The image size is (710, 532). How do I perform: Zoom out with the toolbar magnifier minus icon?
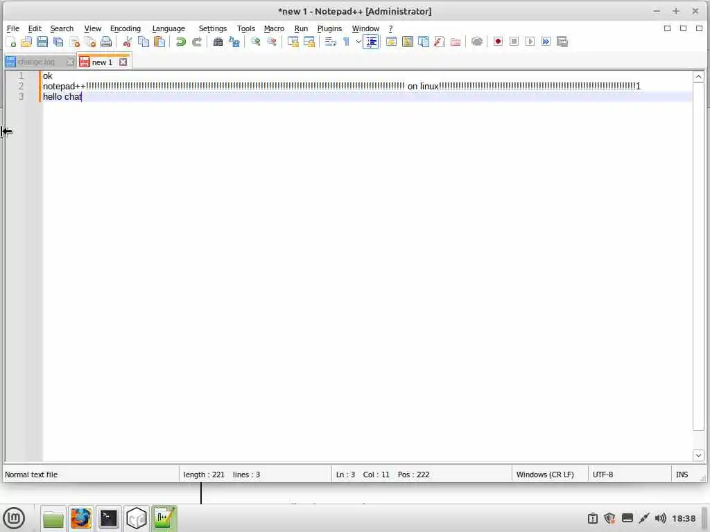point(272,42)
